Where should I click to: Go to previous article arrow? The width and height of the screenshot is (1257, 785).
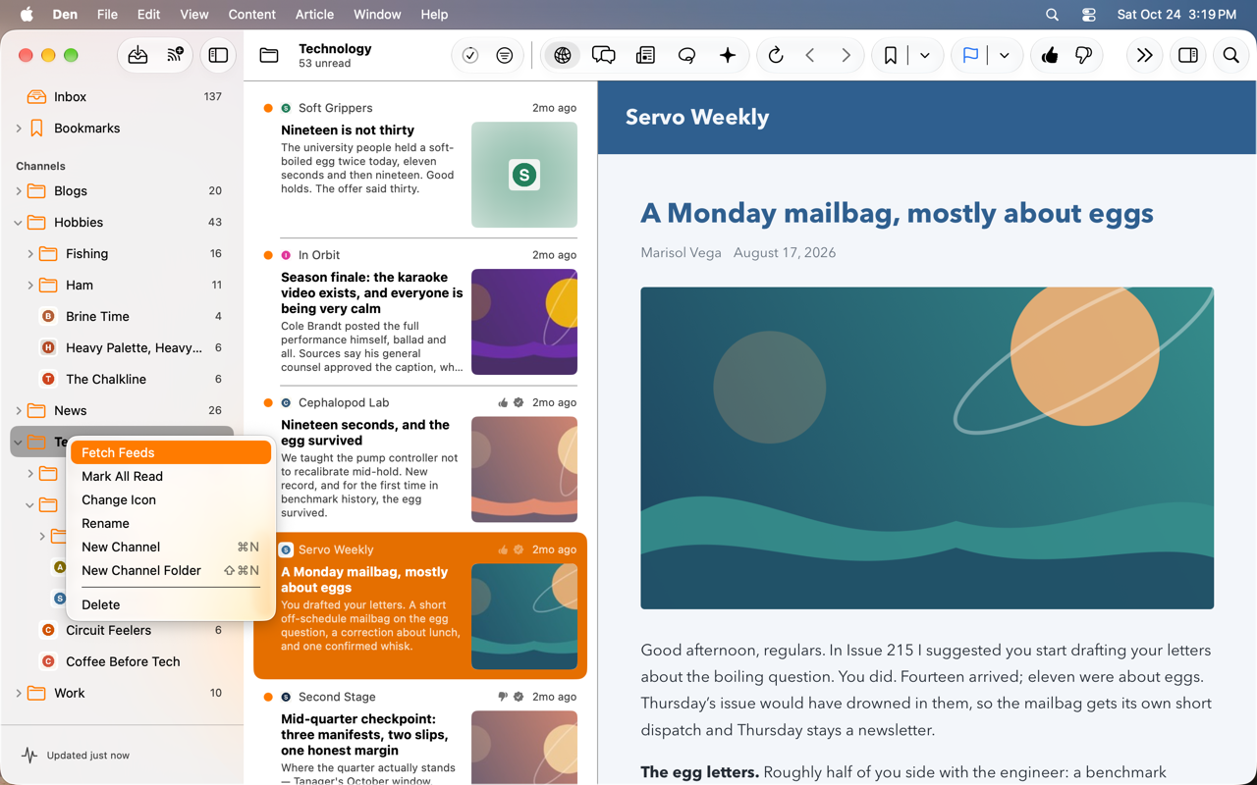click(x=810, y=56)
